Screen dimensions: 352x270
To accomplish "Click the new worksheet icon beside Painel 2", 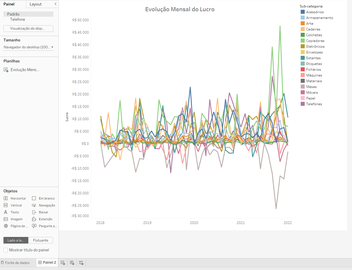I will (x=63, y=263).
